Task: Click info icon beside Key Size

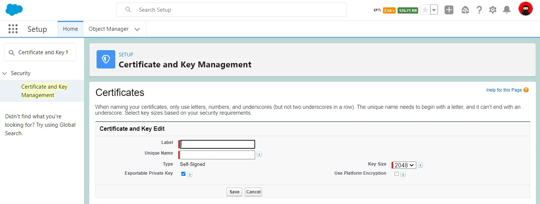Action: pos(420,165)
